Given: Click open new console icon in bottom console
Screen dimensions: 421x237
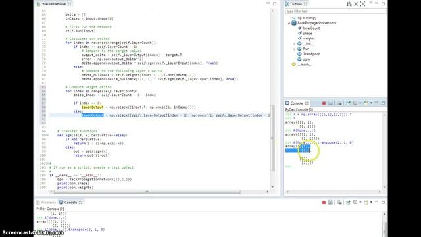Looking at the screenshot, I should coord(366,202).
